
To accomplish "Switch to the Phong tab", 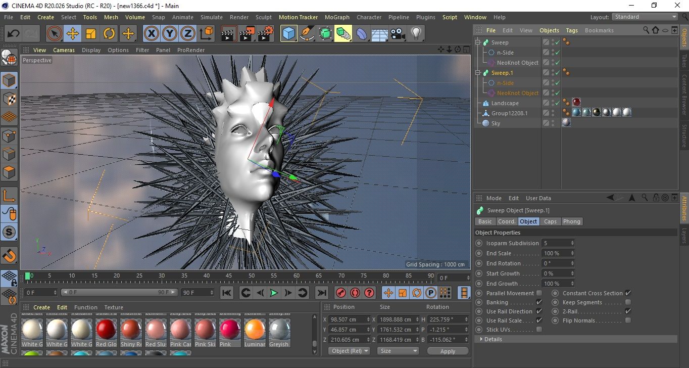I will point(571,221).
